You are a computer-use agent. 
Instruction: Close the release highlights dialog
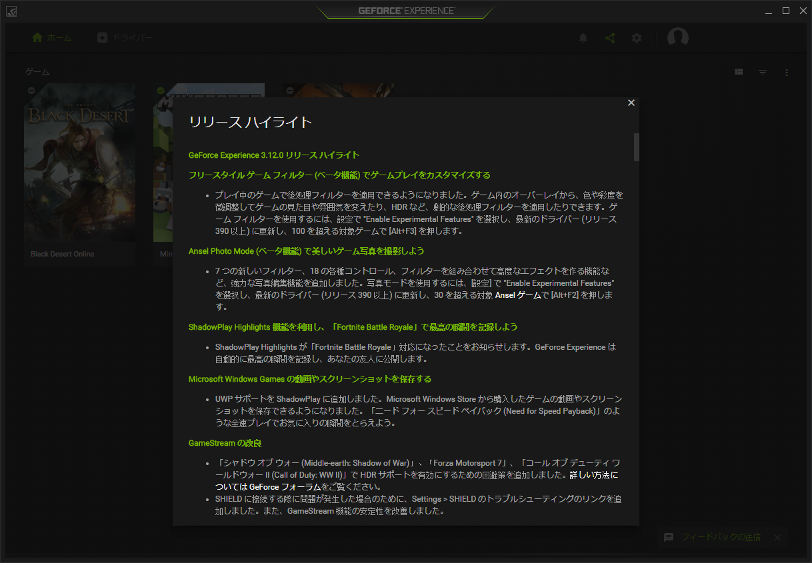point(631,103)
